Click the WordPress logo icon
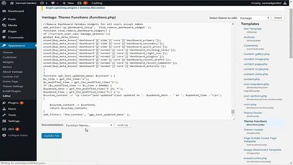This screenshot has width=293, height=165. pos(4,3)
